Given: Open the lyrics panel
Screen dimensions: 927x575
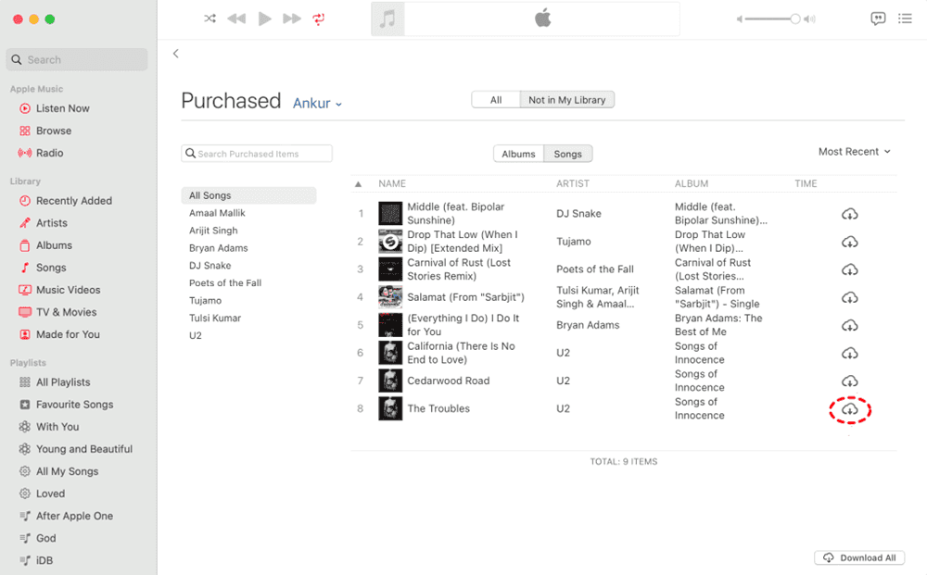Looking at the screenshot, I should (878, 19).
